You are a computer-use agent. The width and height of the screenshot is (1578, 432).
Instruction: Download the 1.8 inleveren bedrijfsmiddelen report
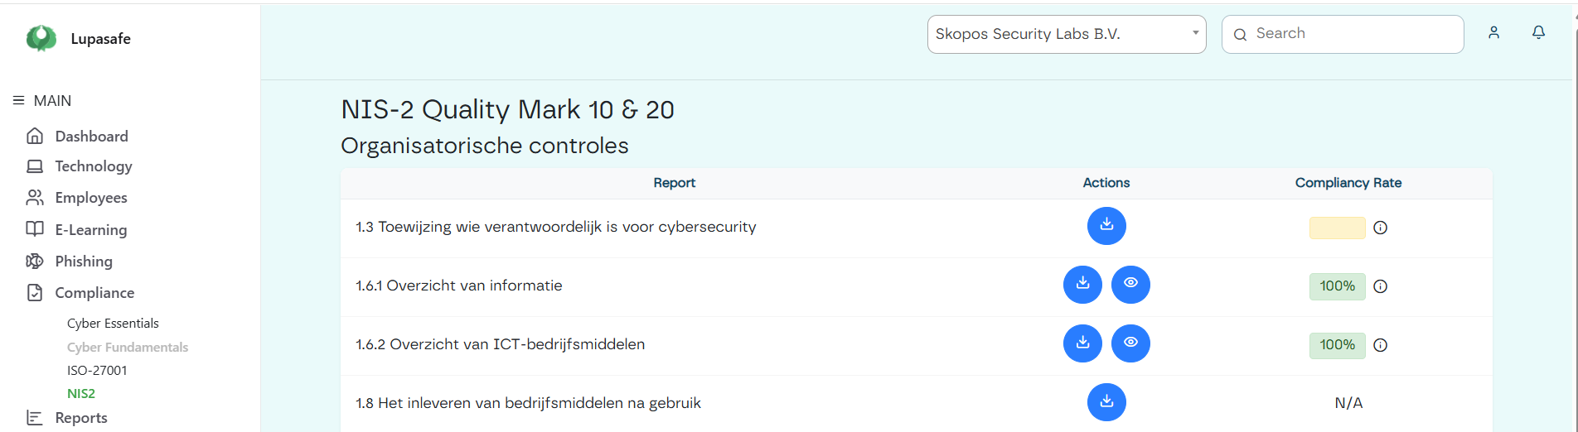tap(1106, 402)
